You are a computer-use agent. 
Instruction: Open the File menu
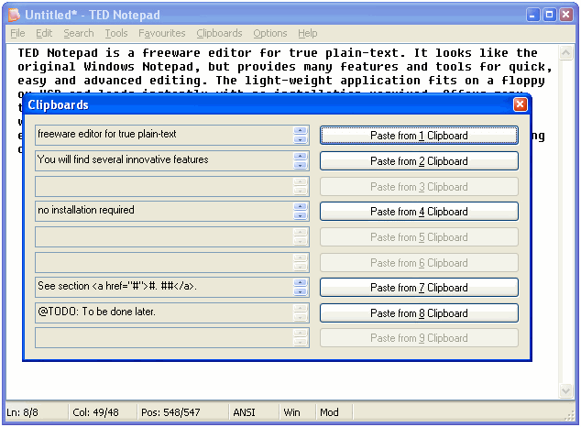point(17,33)
